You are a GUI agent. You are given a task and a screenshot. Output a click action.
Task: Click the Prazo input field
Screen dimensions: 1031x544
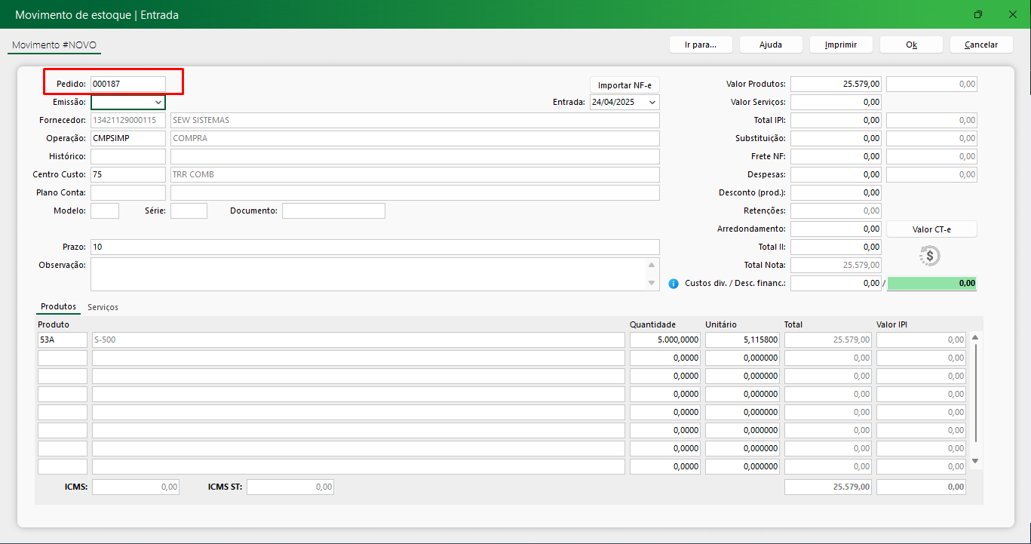coord(374,247)
